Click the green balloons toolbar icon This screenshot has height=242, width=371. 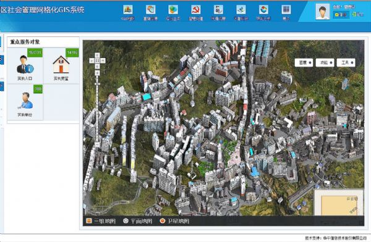tap(173, 10)
